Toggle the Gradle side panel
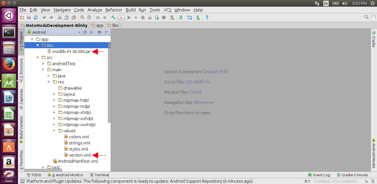Image resolution: width=377 pixels, height=184 pixels. (374, 39)
